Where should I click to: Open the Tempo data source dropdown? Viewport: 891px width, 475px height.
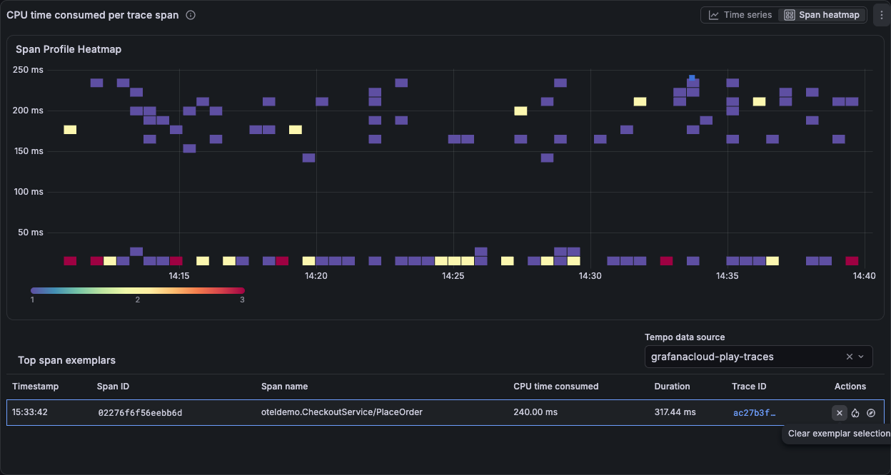[x=758, y=357]
